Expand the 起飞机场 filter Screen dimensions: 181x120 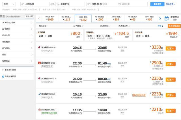click(17, 48)
